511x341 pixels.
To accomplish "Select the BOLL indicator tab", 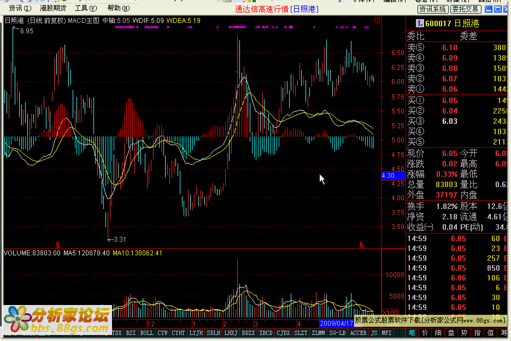I will 146,333.
